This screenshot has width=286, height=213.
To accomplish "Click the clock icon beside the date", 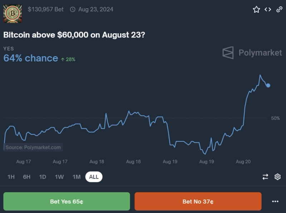I will pos(73,10).
